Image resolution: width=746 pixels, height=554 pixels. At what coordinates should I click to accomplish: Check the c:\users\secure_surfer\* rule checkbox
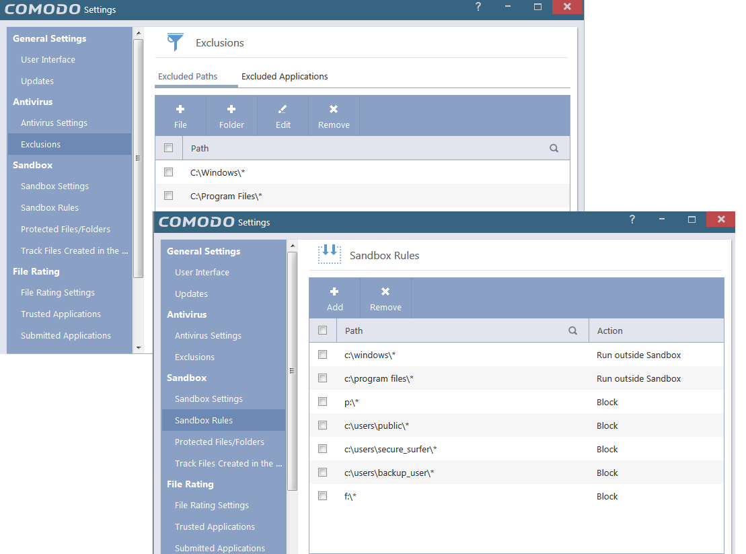(x=323, y=449)
